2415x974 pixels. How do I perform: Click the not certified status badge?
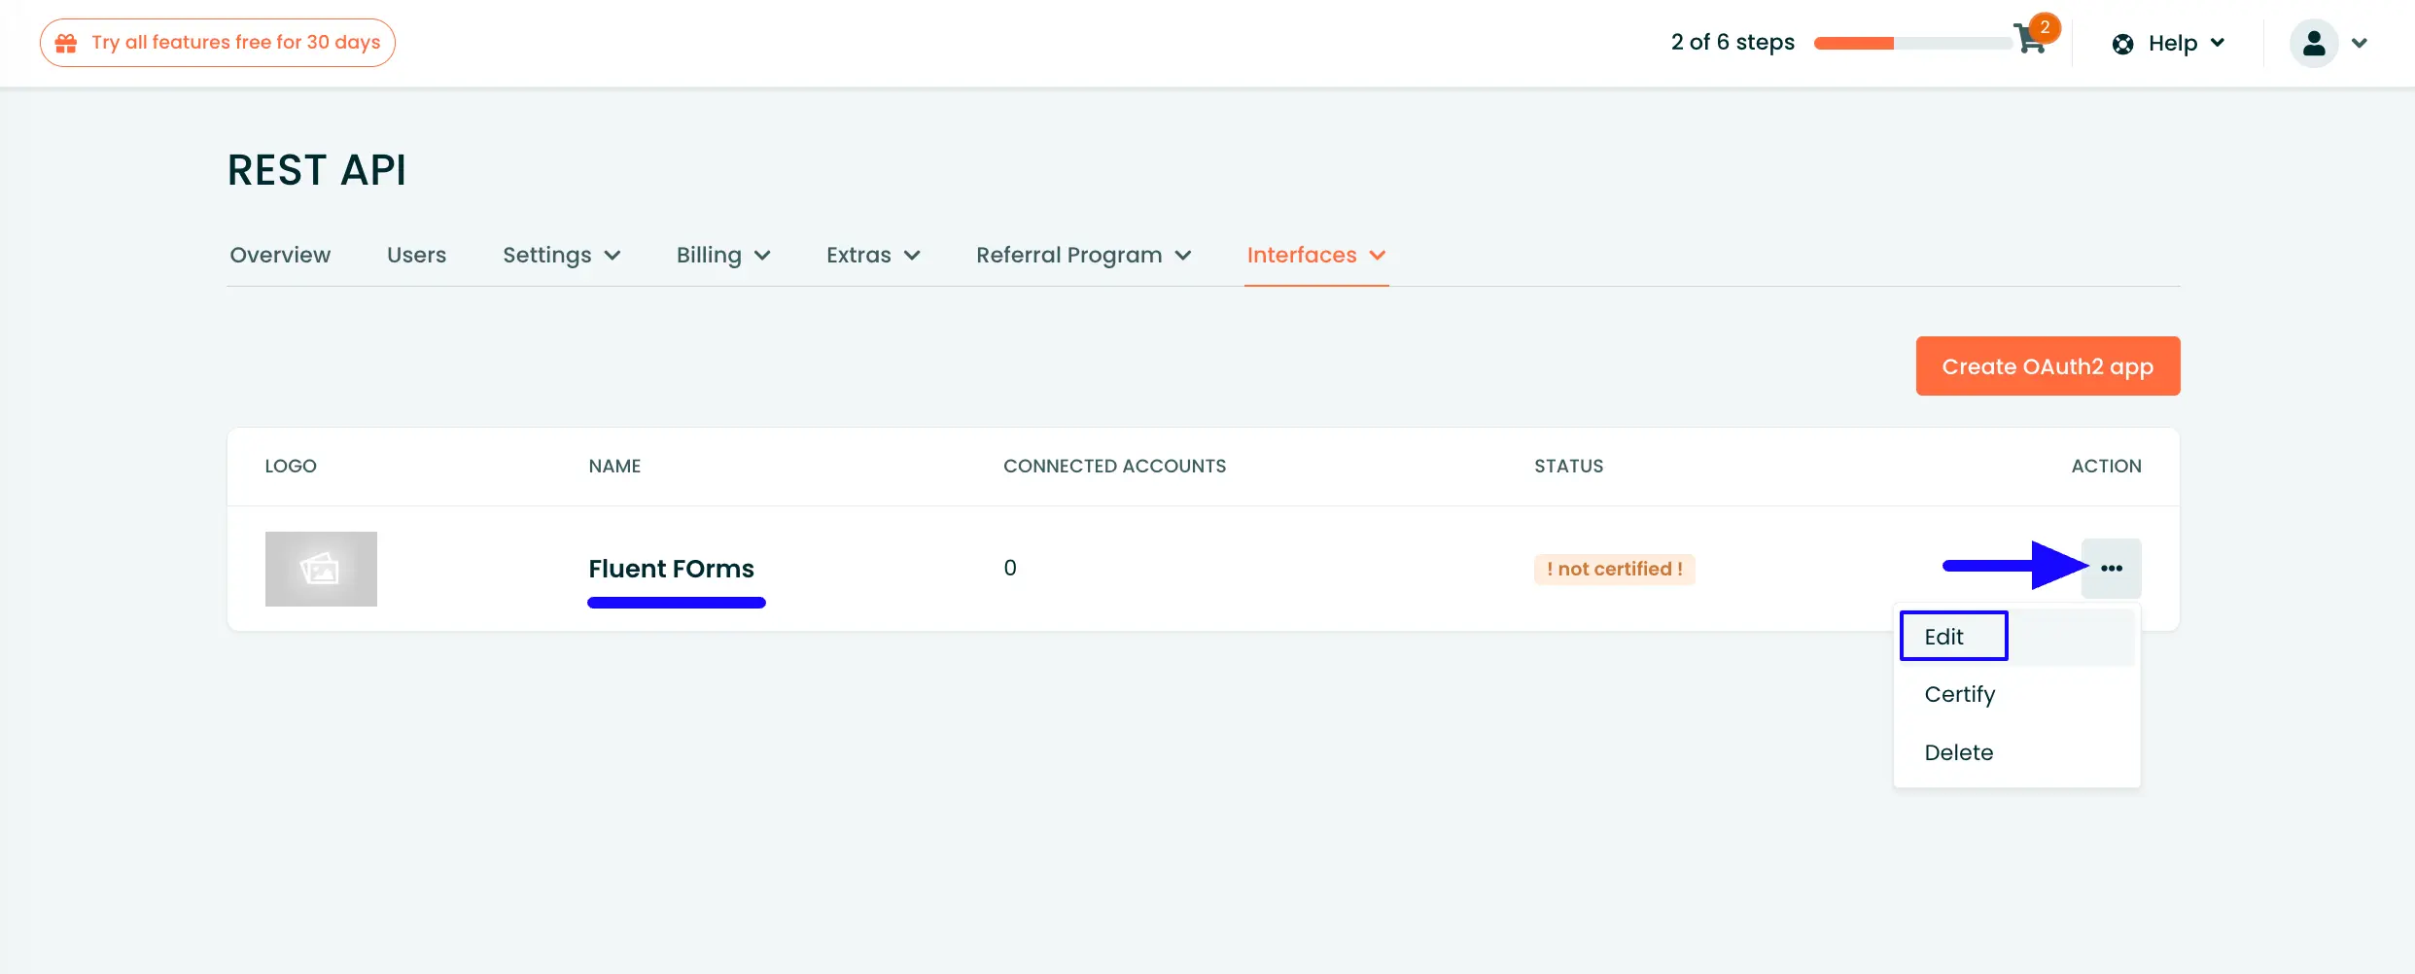click(x=1614, y=569)
